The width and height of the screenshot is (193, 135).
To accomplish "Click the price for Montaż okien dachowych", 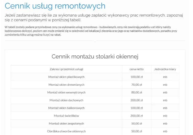I will [x=137, y=100].
